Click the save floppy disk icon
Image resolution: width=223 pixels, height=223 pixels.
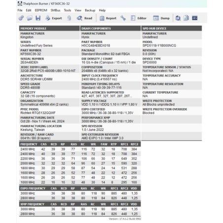tap(38, 18)
